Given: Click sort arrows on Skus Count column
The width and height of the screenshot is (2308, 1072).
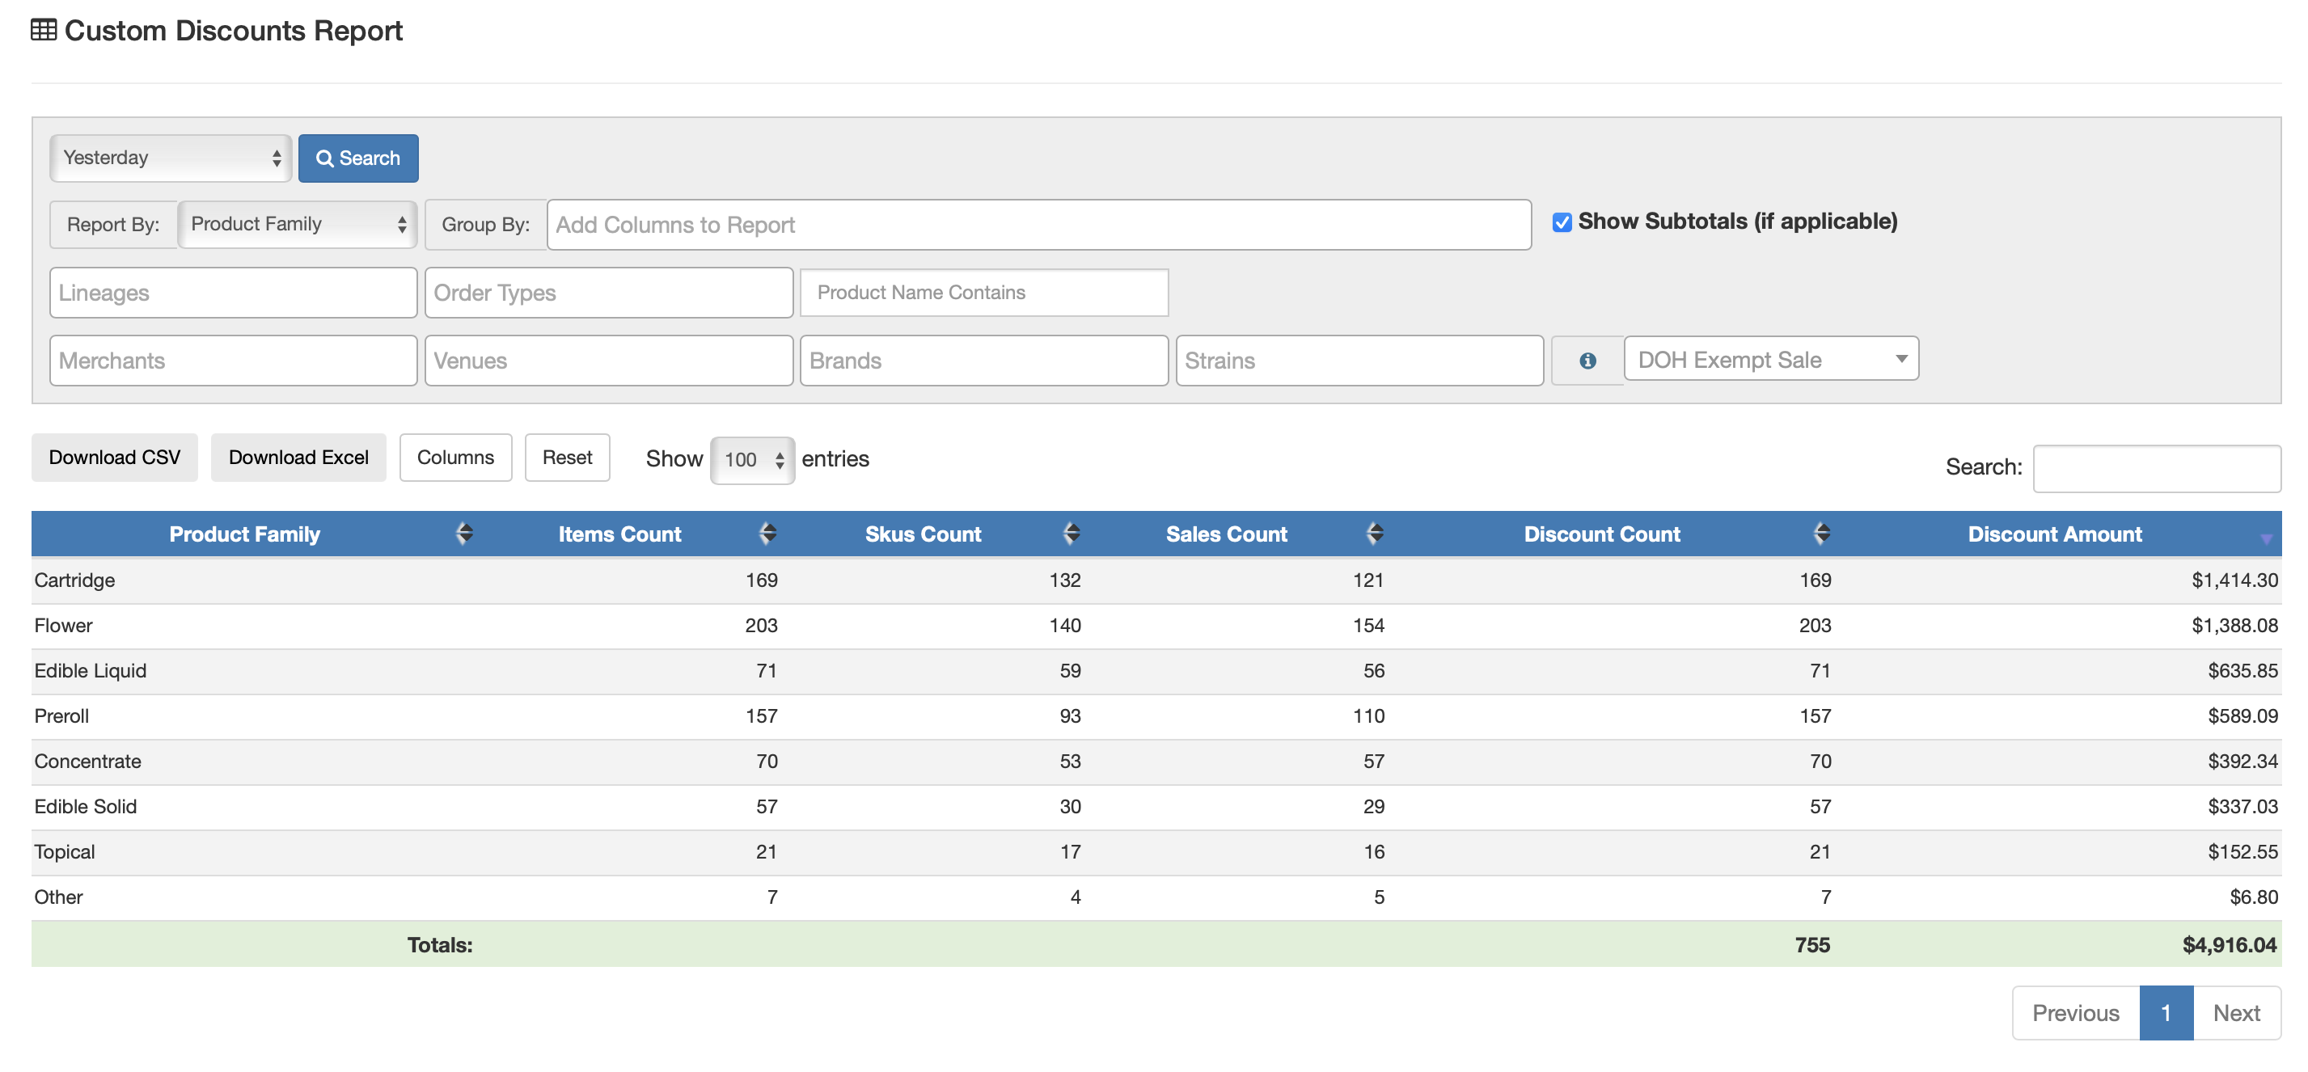Looking at the screenshot, I should coord(1071,534).
